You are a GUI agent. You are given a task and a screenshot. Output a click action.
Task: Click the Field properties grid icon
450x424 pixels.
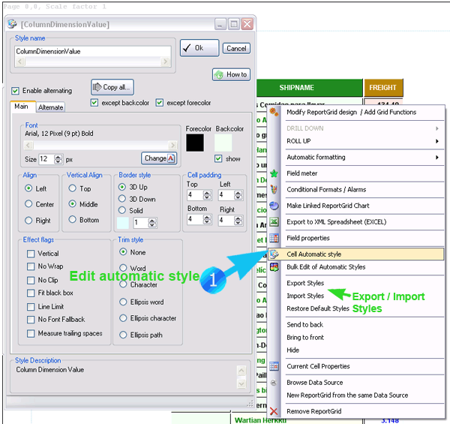point(274,238)
